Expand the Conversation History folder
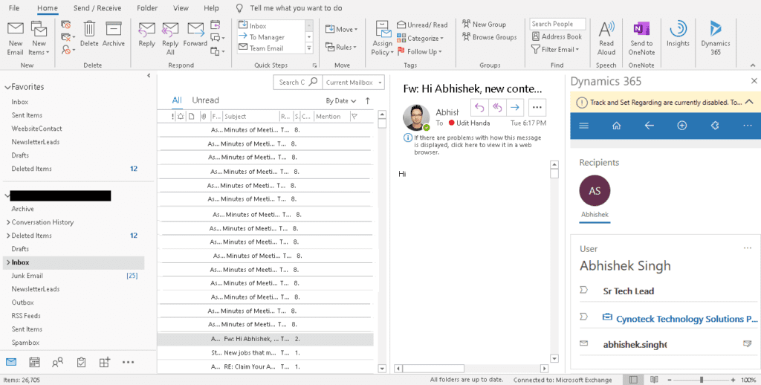Viewport: 761px width, 385px height. (8, 222)
